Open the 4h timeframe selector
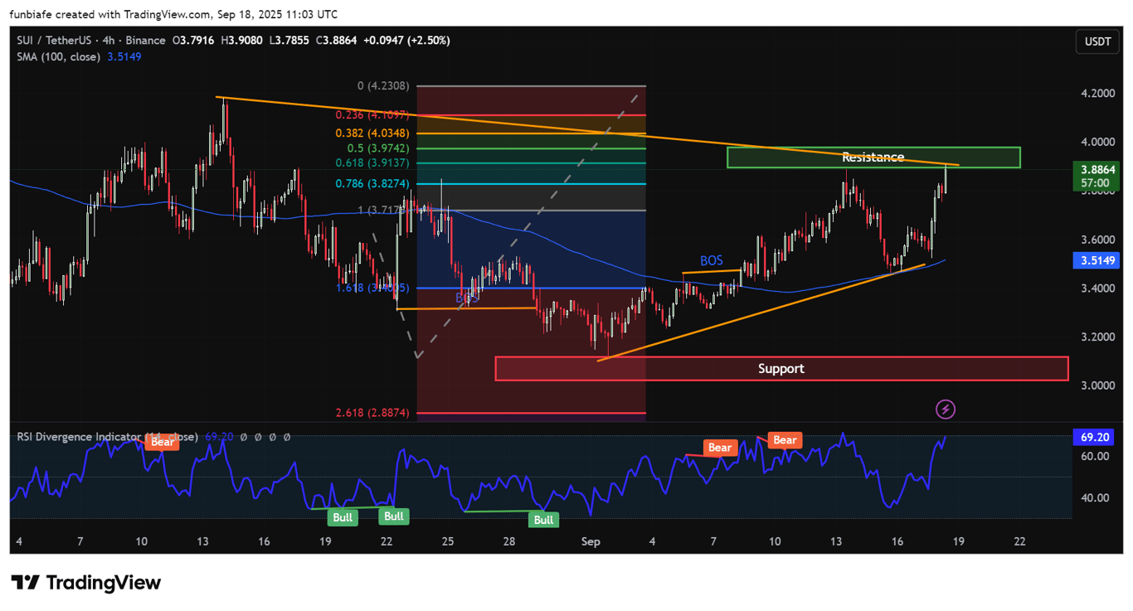This screenshot has height=611, width=1133. (107, 40)
